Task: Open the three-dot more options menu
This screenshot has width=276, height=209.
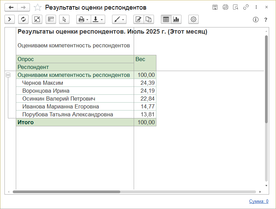Action: tap(256, 7)
